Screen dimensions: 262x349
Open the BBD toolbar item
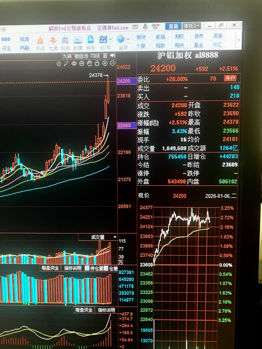pyautogui.click(x=6, y=40)
